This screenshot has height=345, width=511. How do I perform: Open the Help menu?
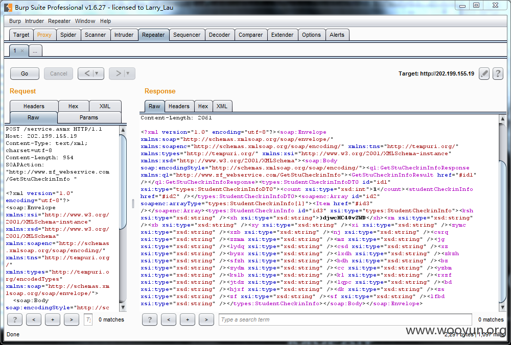106,21
